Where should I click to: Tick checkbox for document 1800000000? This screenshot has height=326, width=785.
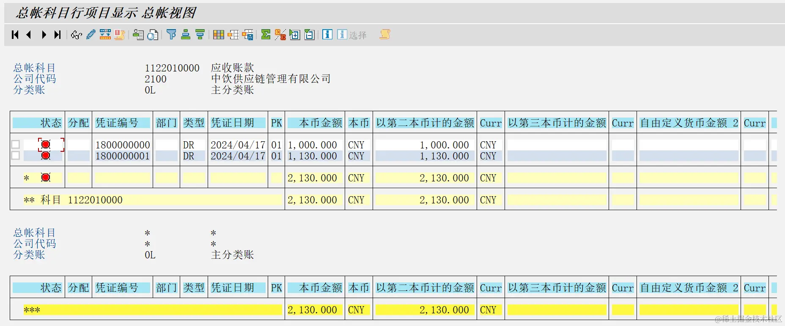click(16, 145)
